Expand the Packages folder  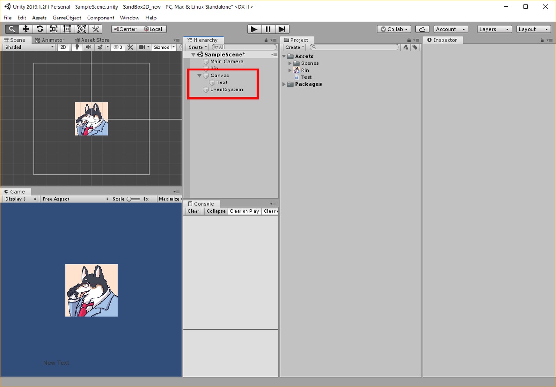[x=284, y=84]
